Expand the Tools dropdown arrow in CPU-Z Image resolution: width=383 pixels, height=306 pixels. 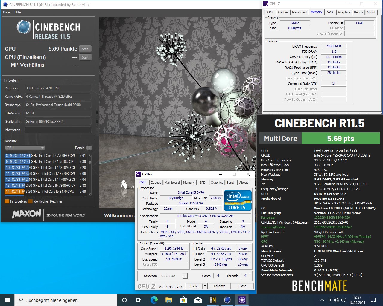click(x=205, y=286)
